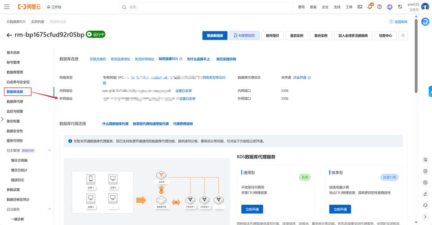Click the 备份实例 button
The width and height of the screenshot is (432, 225).
pos(321,36)
